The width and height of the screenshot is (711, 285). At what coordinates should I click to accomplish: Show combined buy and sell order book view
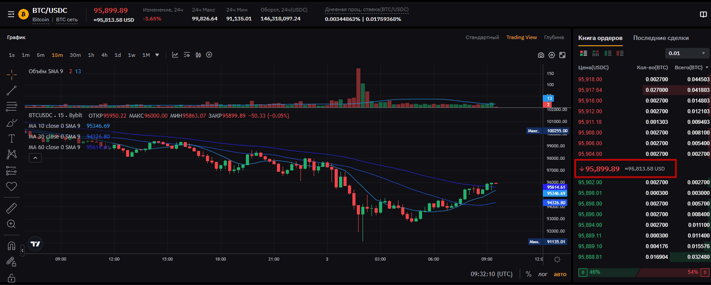(x=584, y=53)
